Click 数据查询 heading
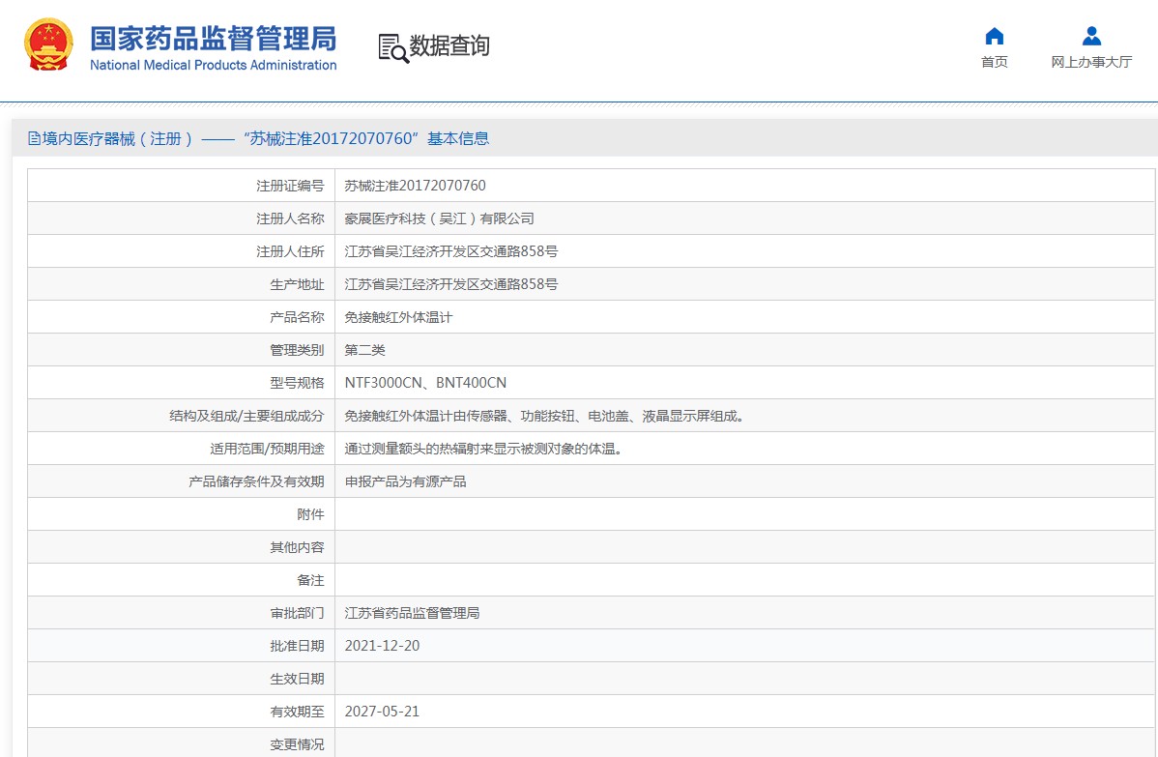1158x757 pixels. [x=449, y=45]
